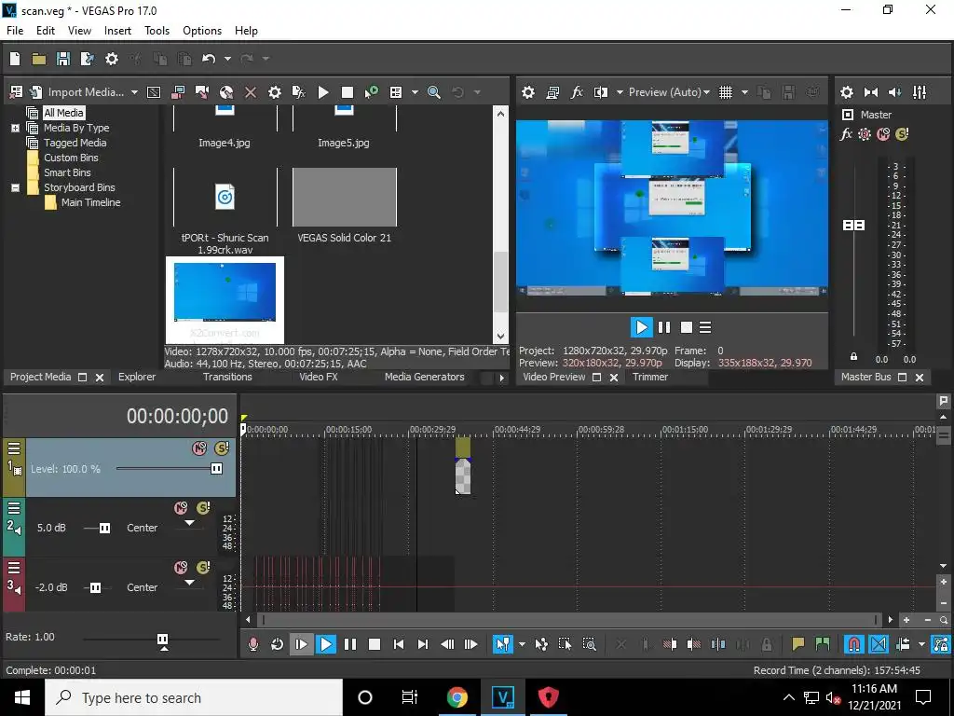The height and width of the screenshot is (716, 954).
Task: Play from start on transport bar
Action: pos(301,644)
